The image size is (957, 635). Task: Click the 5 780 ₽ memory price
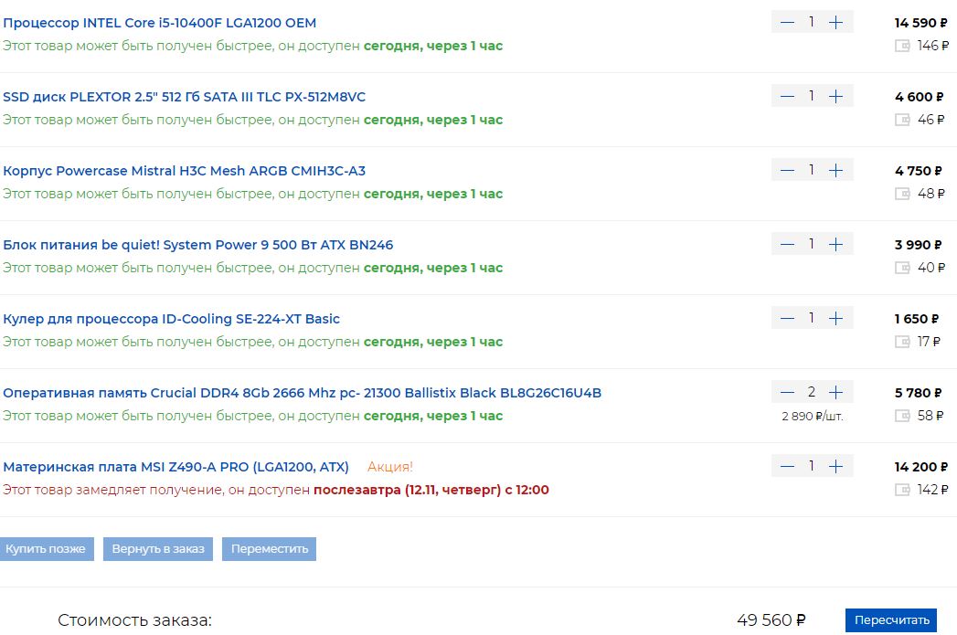coord(919,393)
